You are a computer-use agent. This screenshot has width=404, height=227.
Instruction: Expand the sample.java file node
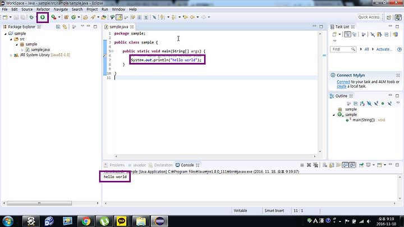pos(22,49)
